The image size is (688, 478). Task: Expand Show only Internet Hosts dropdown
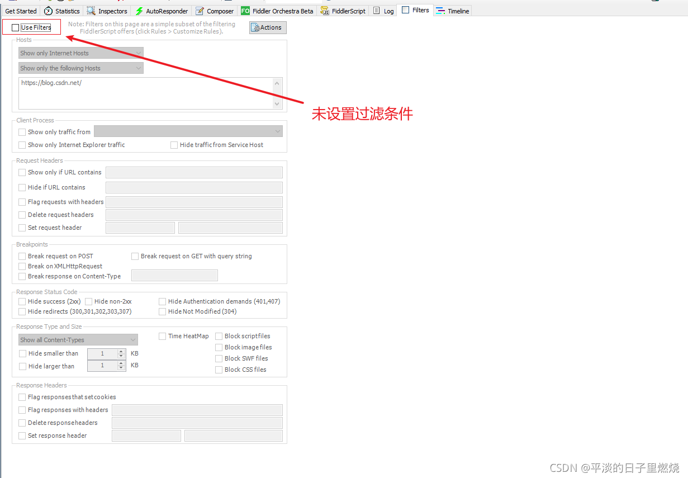click(81, 53)
